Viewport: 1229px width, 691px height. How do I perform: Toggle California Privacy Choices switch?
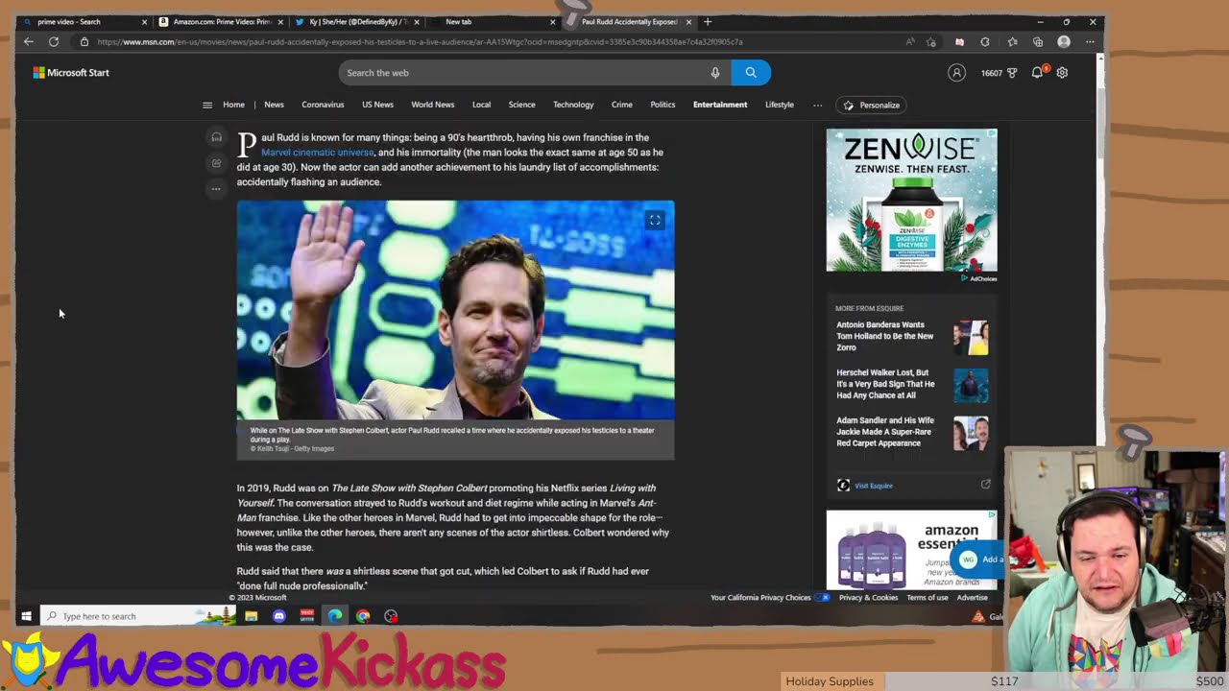coord(823,598)
